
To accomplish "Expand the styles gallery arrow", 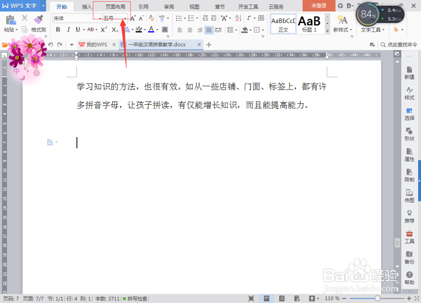I will coord(327,31).
